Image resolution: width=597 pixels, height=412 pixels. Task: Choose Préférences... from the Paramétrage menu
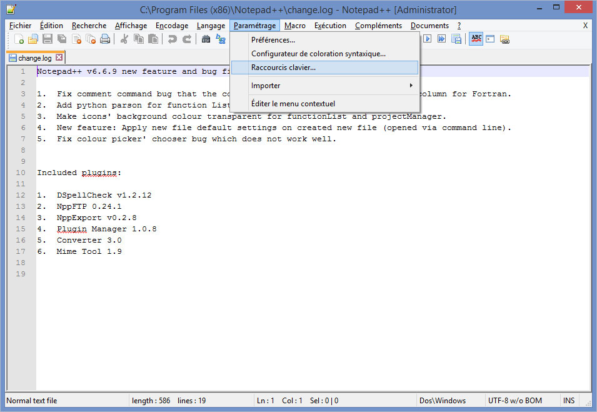[x=325, y=40]
